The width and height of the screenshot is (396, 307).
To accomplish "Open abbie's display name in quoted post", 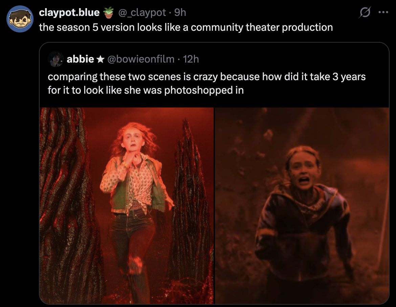I will tap(80, 59).
